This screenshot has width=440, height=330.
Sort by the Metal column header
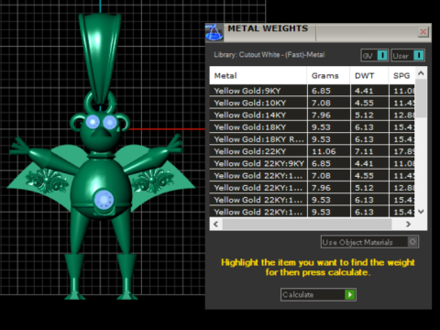click(258, 75)
